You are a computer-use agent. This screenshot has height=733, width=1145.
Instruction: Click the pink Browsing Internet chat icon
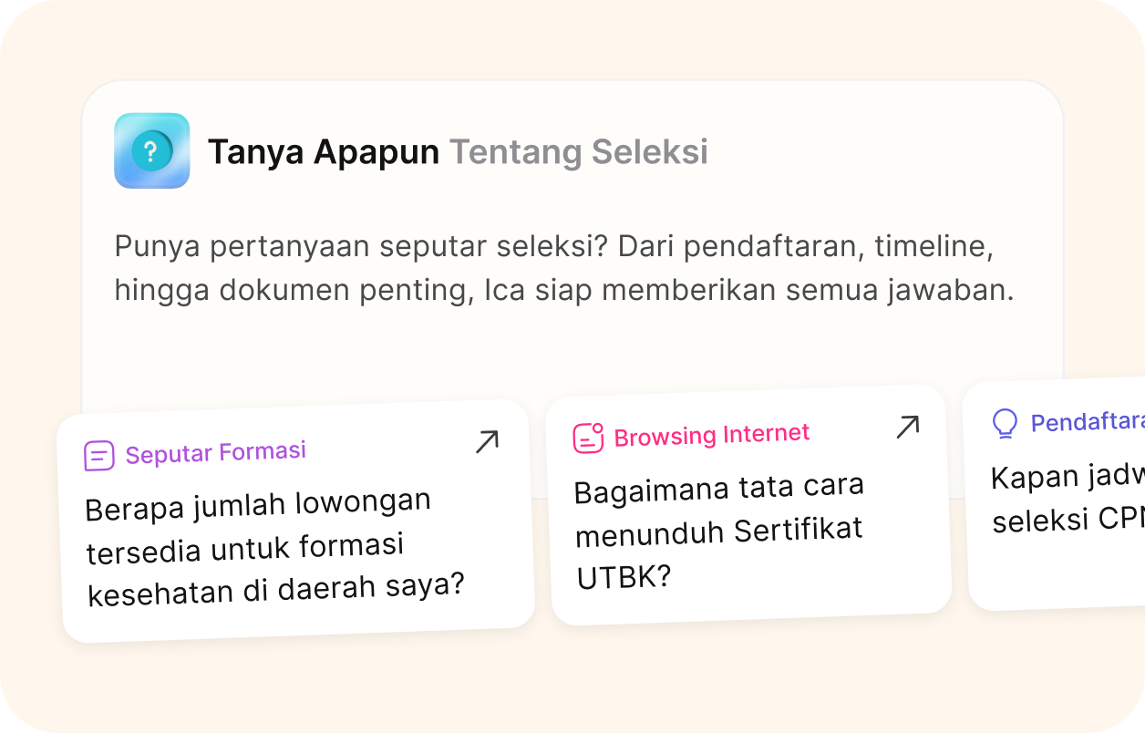point(588,438)
